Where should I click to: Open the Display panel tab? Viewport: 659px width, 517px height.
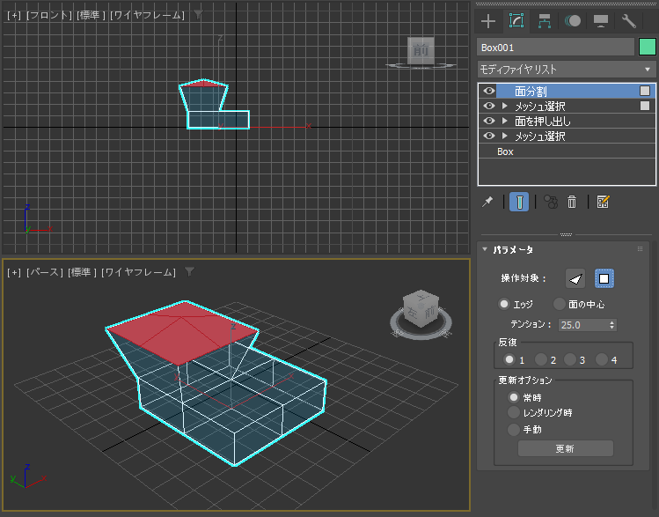pos(601,21)
